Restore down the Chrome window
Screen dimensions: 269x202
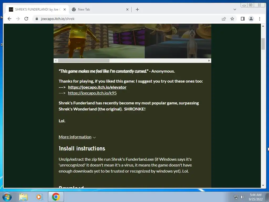(251, 5)
